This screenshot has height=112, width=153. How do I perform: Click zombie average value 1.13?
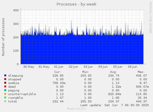click(x=115, y=83)
